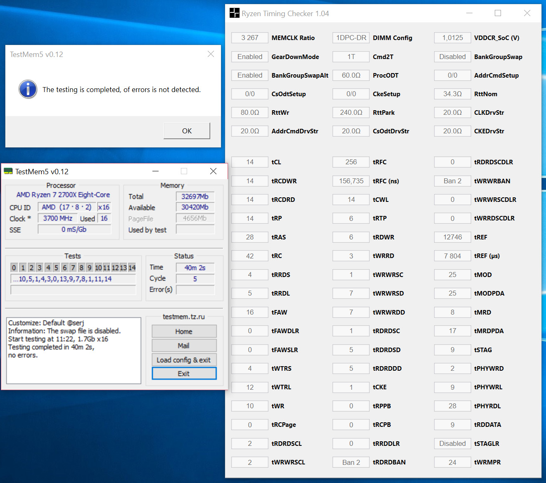Select the GearDownMode value box Enabled
The image size is (546, 483).
tap(250, 57)
